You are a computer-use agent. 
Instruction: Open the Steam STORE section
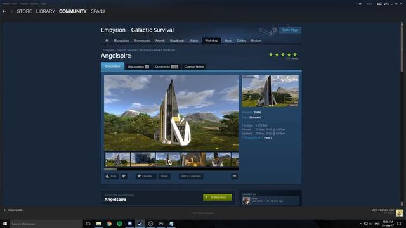[x=24, y=11]
